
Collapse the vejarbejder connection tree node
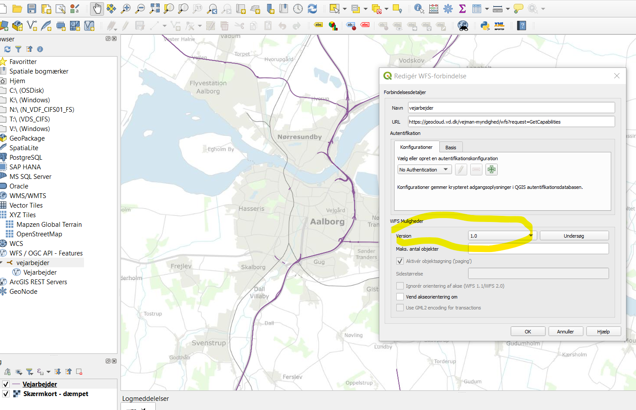tap(2, 263)
